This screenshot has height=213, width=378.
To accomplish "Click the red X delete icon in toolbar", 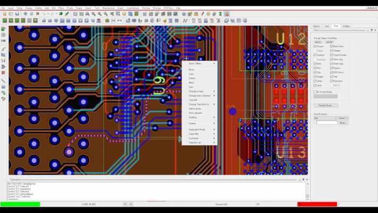I will pyautogui.click(x=39, y=14).
